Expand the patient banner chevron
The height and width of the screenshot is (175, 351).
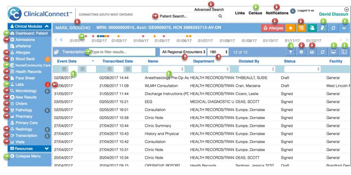344,28
